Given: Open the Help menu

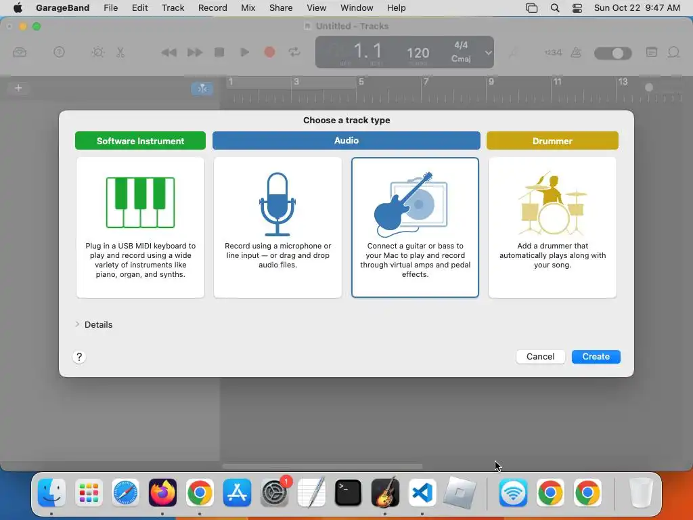Looking at the screenshot, I should 396,7.
